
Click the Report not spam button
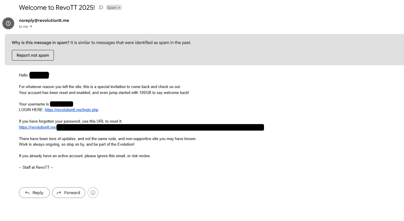coord(33,55)
